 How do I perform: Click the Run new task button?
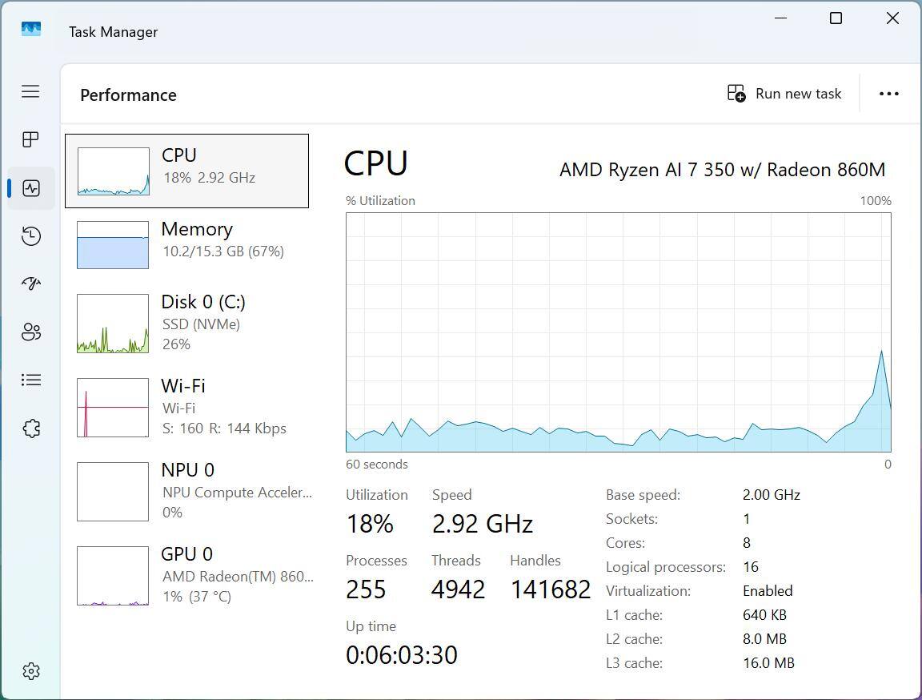(x=784, y=94)
